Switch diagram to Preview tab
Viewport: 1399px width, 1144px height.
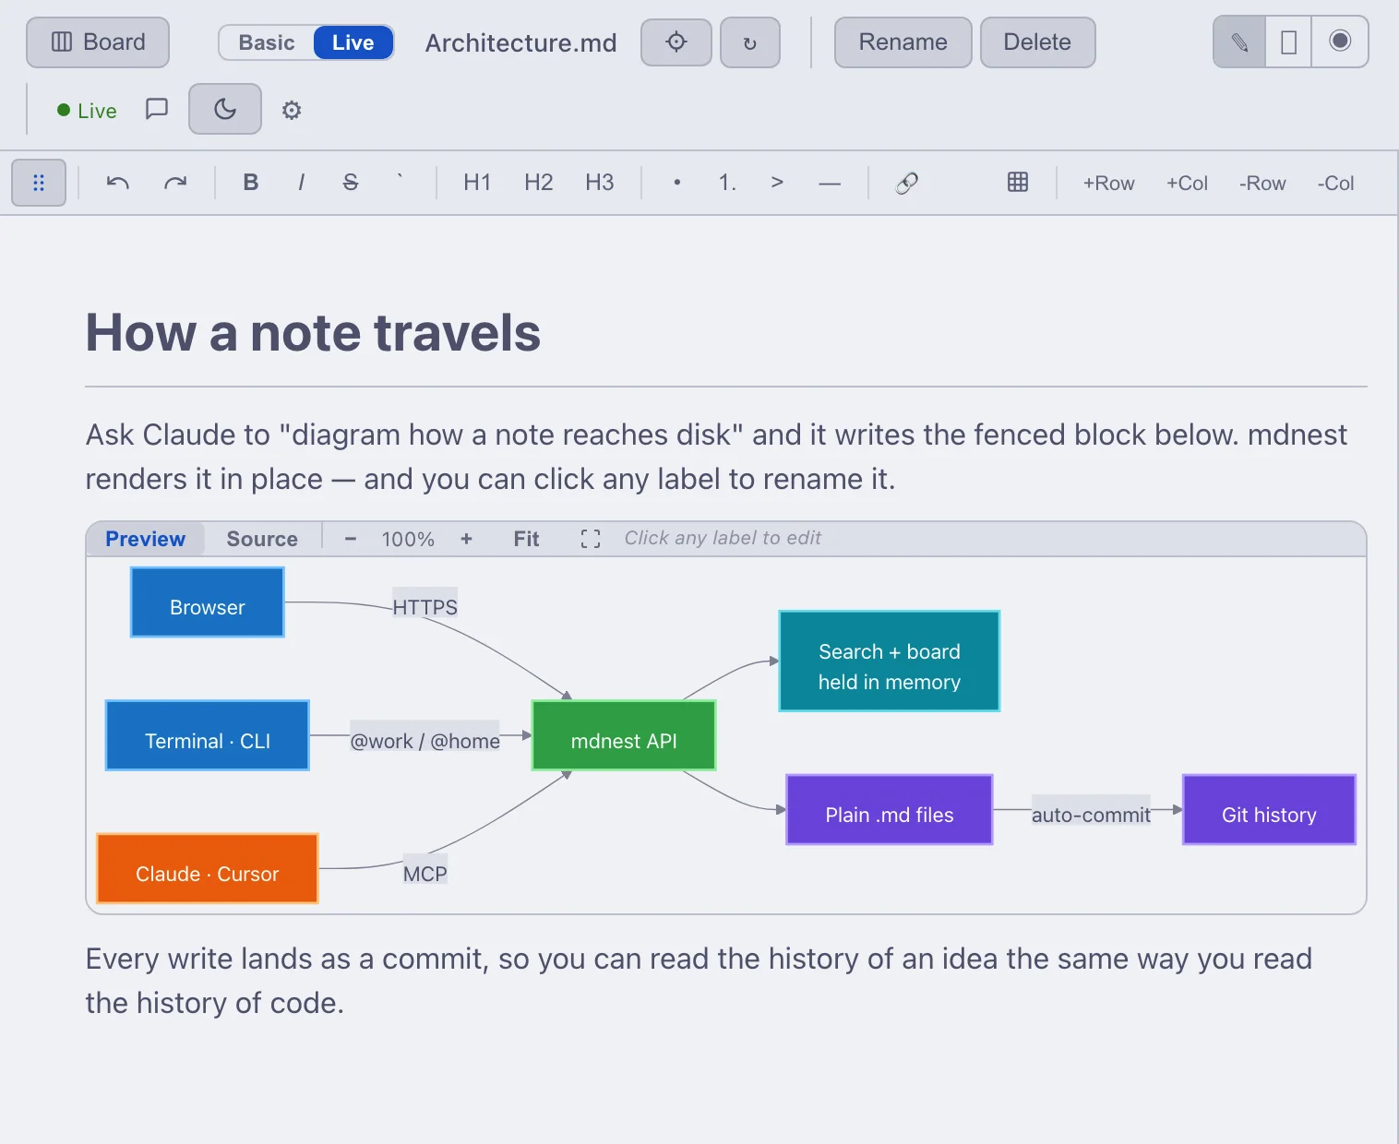146,539
